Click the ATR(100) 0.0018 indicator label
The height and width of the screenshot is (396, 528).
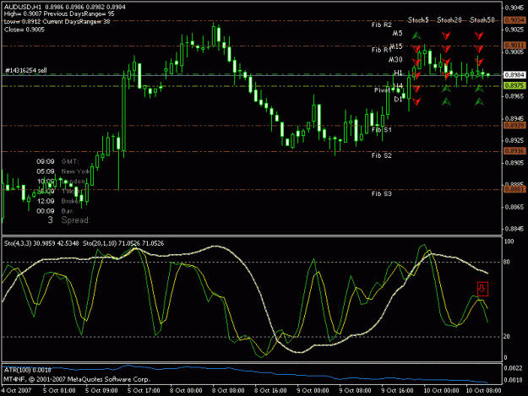[x=27, y=370]
